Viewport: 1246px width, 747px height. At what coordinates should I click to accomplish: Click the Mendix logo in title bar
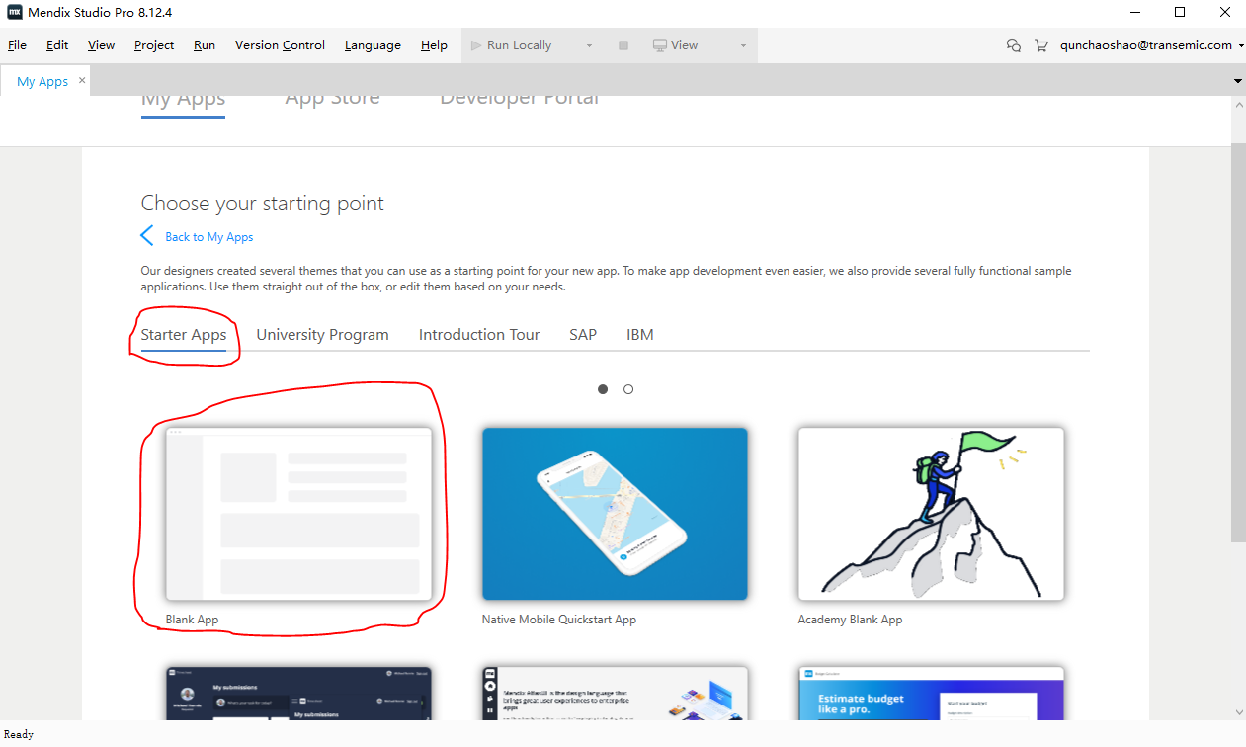[x=15, y=12]
